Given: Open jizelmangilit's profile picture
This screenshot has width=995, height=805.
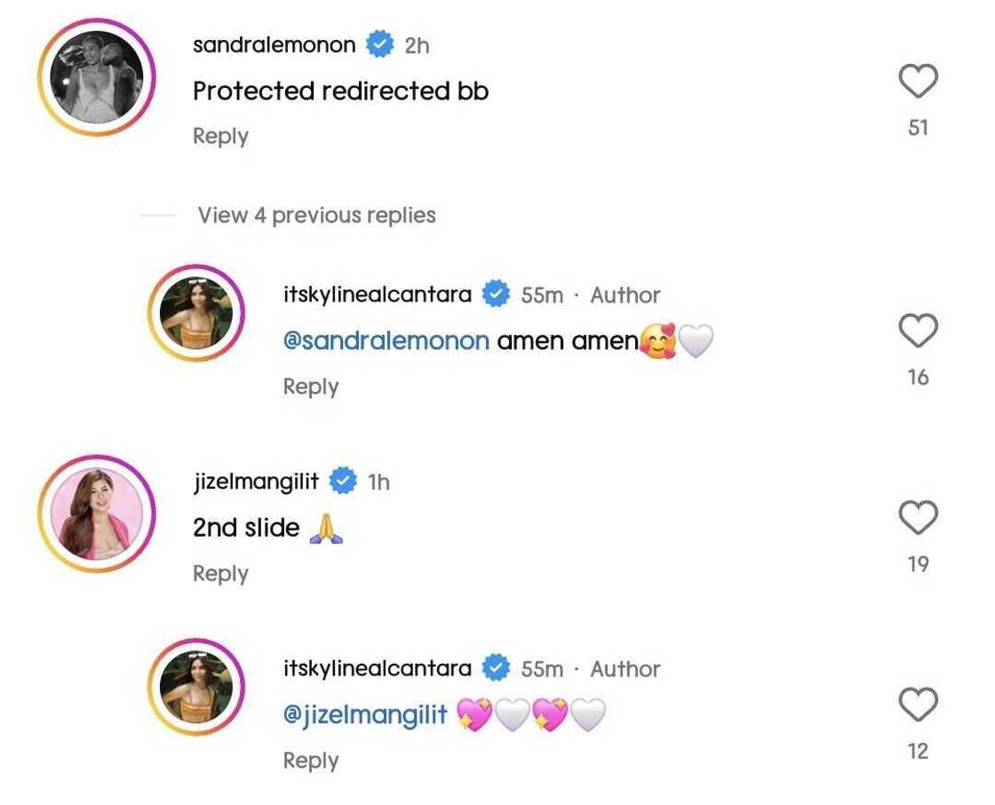Looking at the screenshot, I should pos(97,517).
